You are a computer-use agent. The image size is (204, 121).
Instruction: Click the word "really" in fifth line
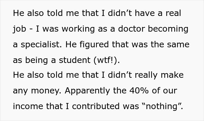point(146,75)
